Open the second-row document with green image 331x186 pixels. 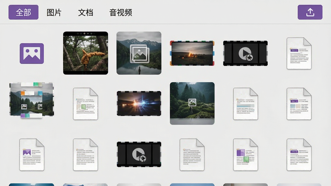point(85,104)
